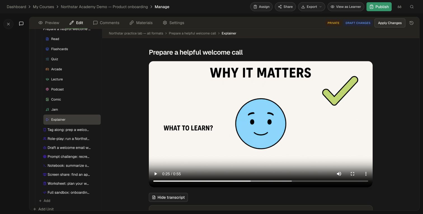This screenshot has height=214, width=423.
Task: Select the Arcade lesson item
Action: pos(72,69)
